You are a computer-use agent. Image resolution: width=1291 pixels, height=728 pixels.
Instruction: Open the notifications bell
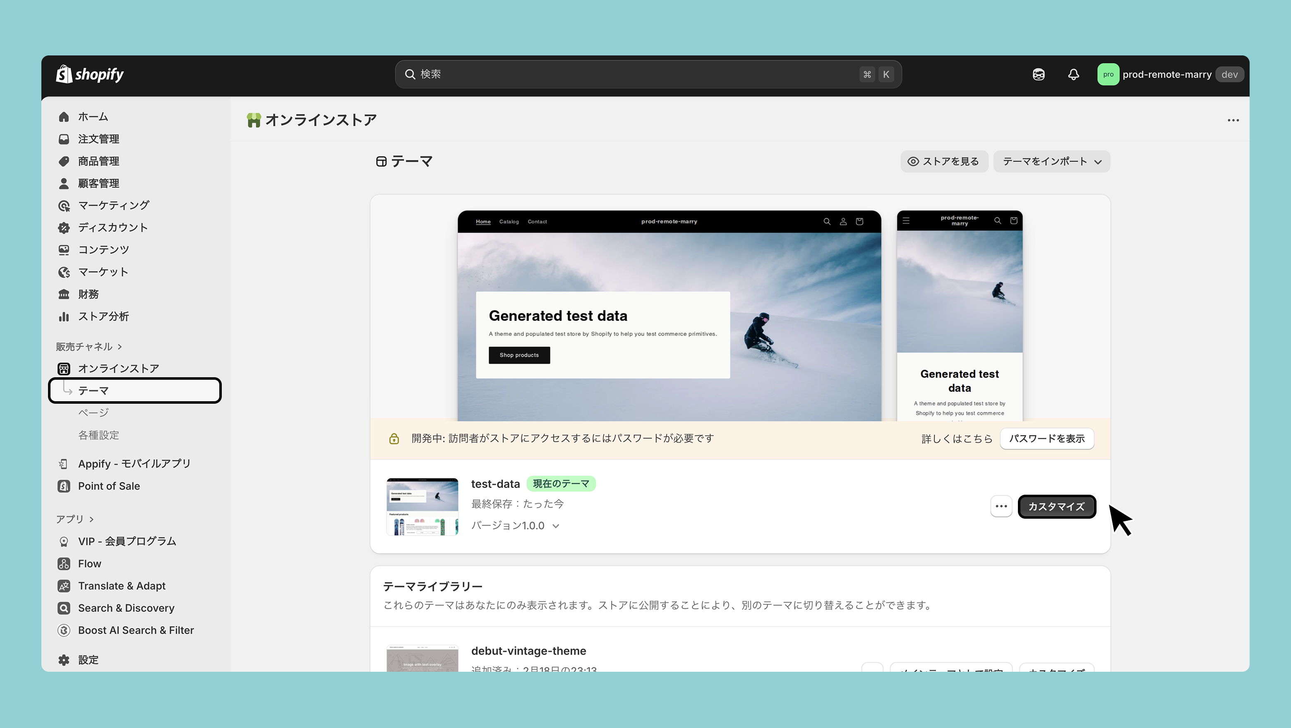1073,74
